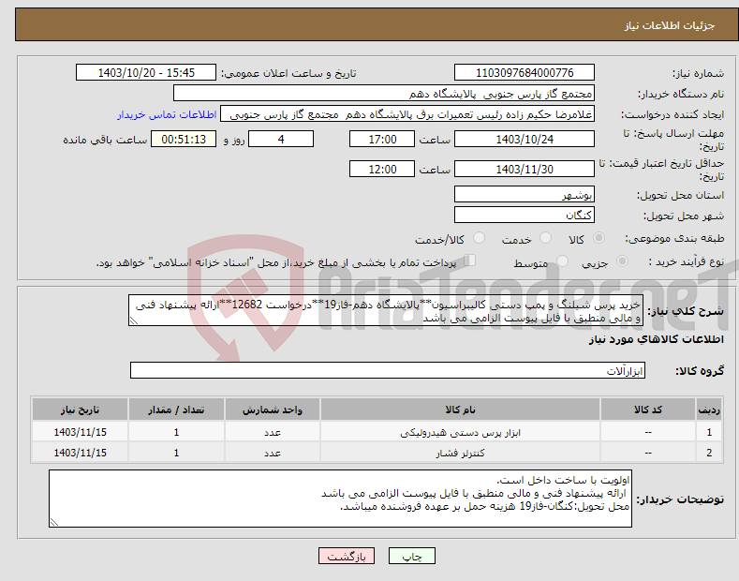Select the خدمت radio button
Viewport: 739px width, 581px height.
(x=545, y=238)
